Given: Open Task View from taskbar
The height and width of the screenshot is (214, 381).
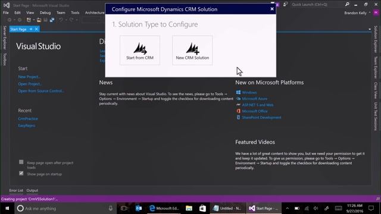Looking at the screenshot, I should point(124,208).
